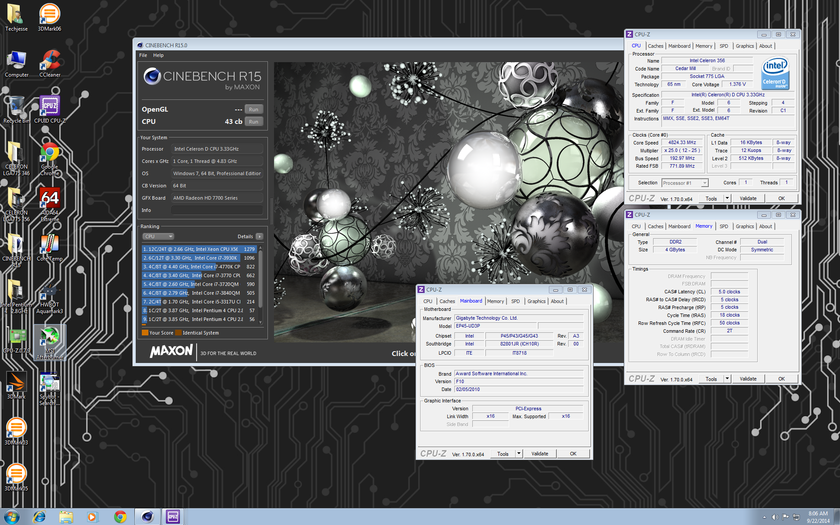Viewport: 840px width, 525px height.
Task: Switch to the CPU-Z taskbar button
Action: click(x=173, y=517)
